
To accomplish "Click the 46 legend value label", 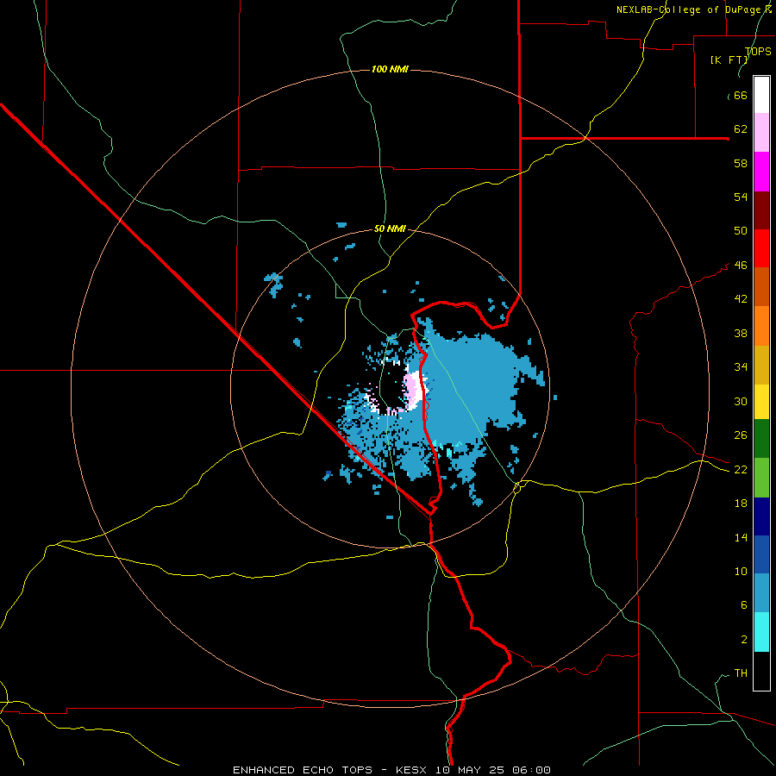I will [741, 266].
